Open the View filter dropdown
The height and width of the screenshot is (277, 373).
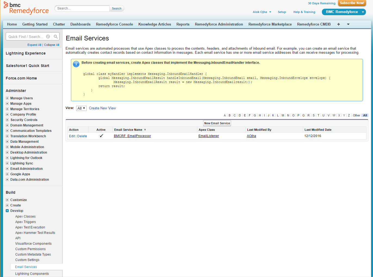click(x=81, y=108)
